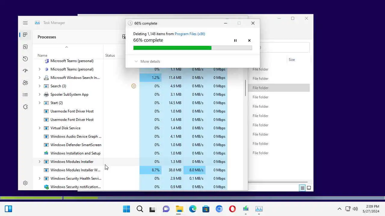385x216 pixels.
Task: Click 14.5 MB memory cell
Action: coord(172,103)
